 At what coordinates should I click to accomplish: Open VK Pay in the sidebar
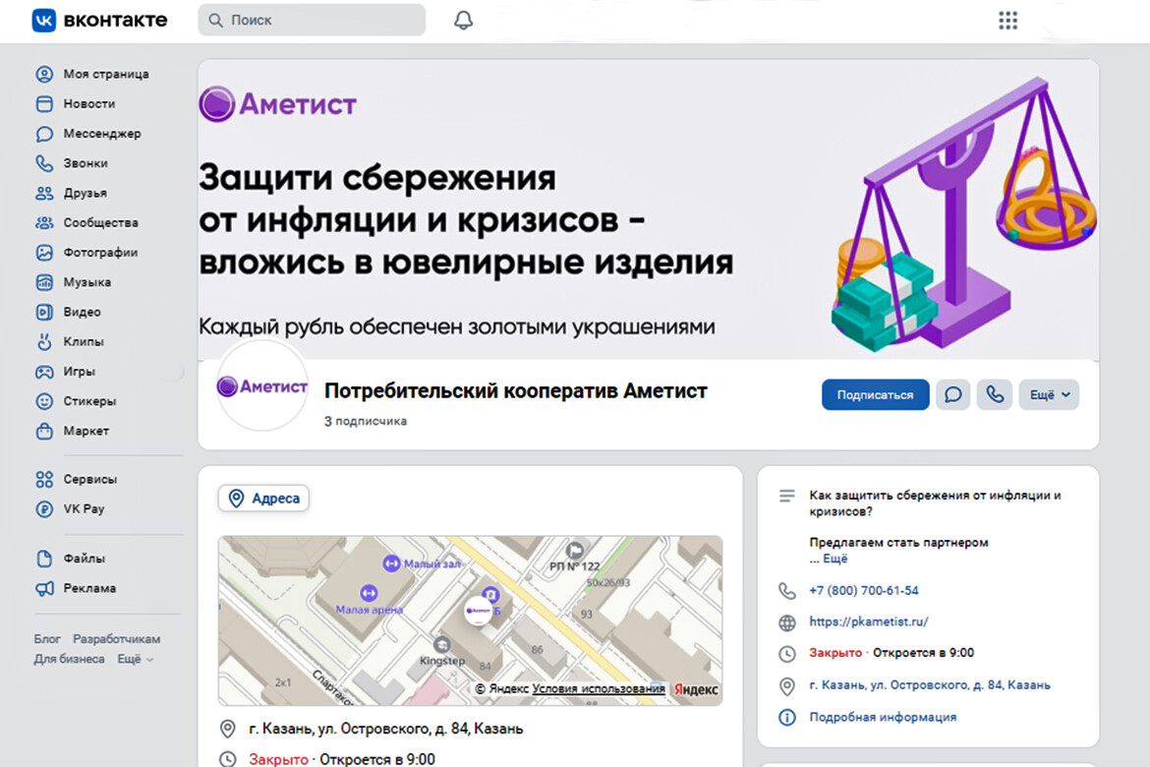click(84, 509)
